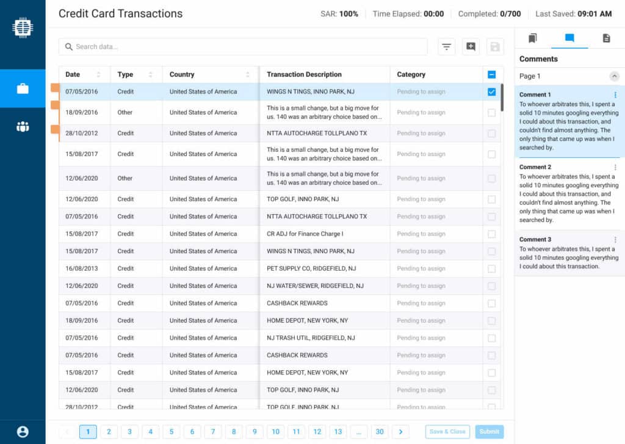Collapse the Page 1 comments section
Image resolution: width=625 pixels, height=444 pixels.
[x=614, y=76]
